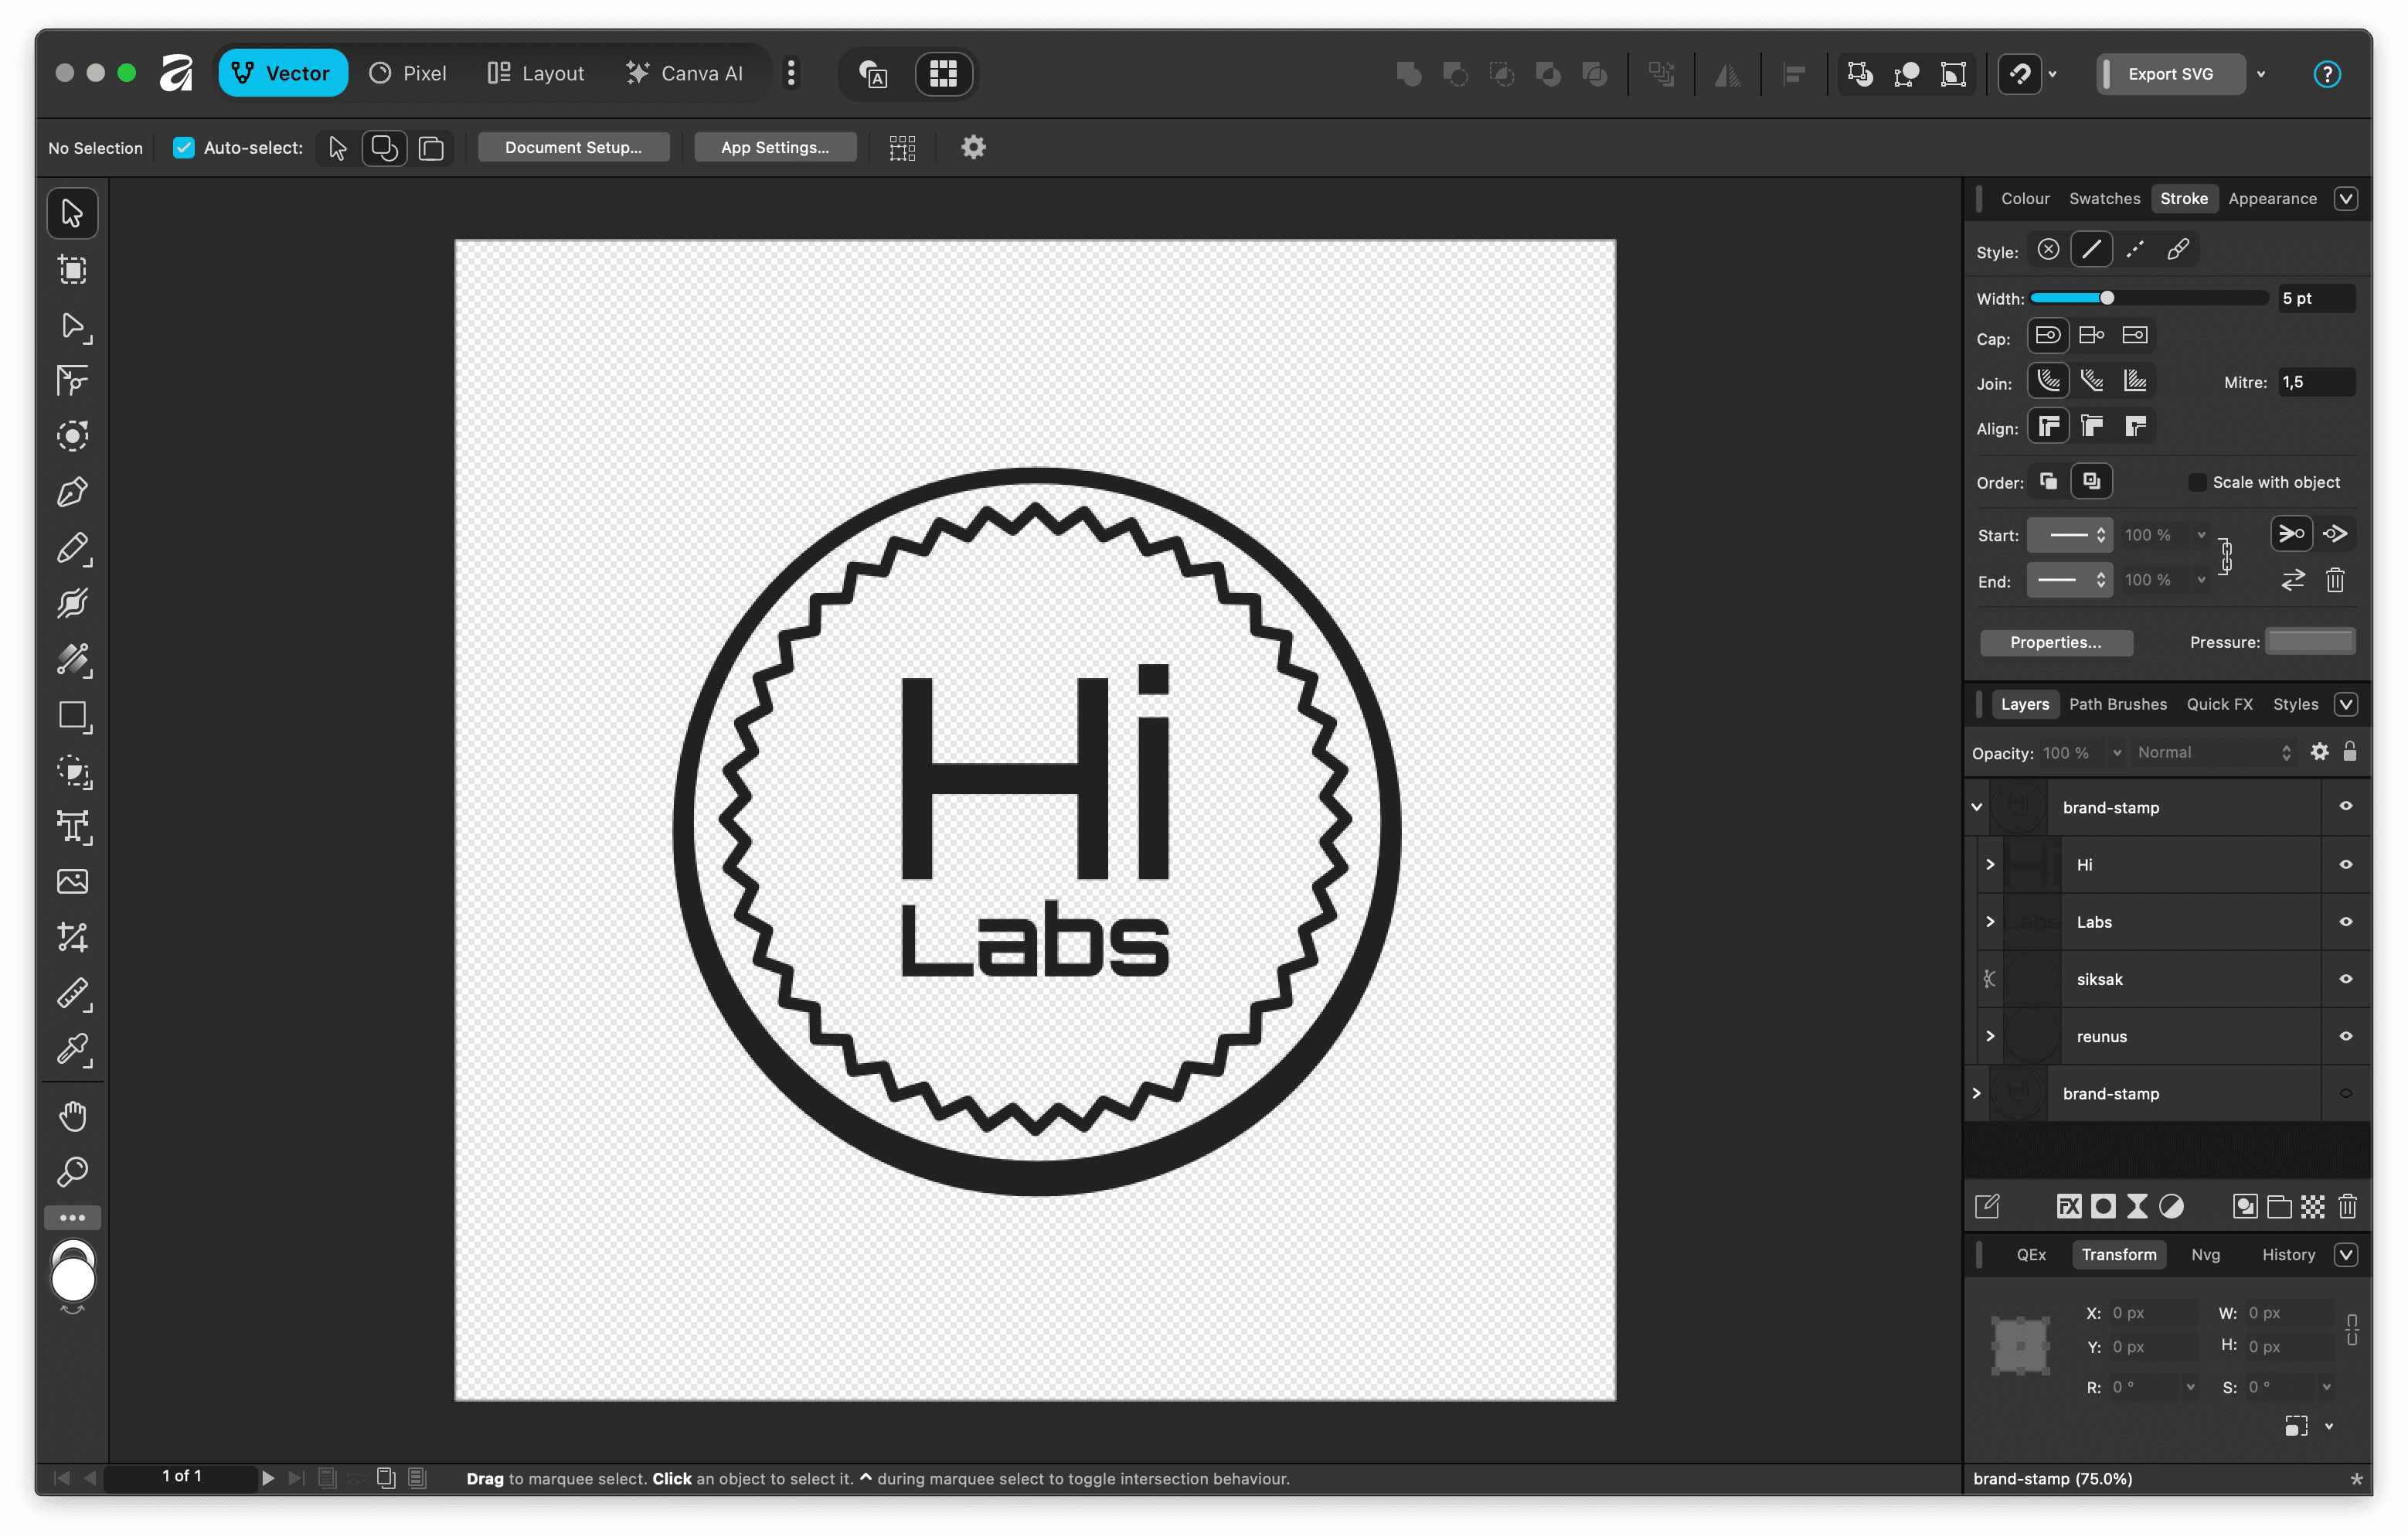Enable Scale with object checkbox
Viewport: 2408px width, 1537px height.
point(2197,482)
